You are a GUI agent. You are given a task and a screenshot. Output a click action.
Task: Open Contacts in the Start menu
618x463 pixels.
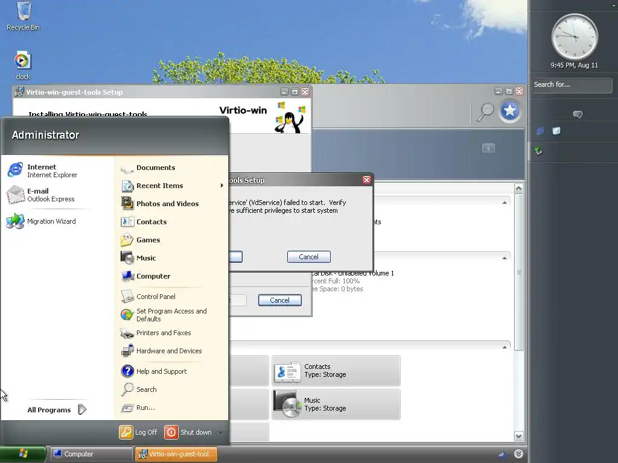point(144,222)
